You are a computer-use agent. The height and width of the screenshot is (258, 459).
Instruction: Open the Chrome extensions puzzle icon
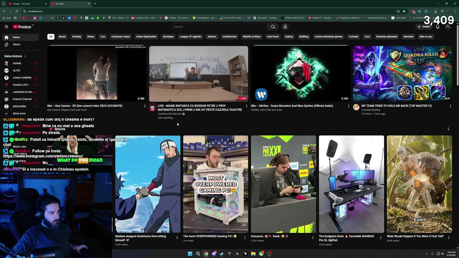click(x=426, y=11)
